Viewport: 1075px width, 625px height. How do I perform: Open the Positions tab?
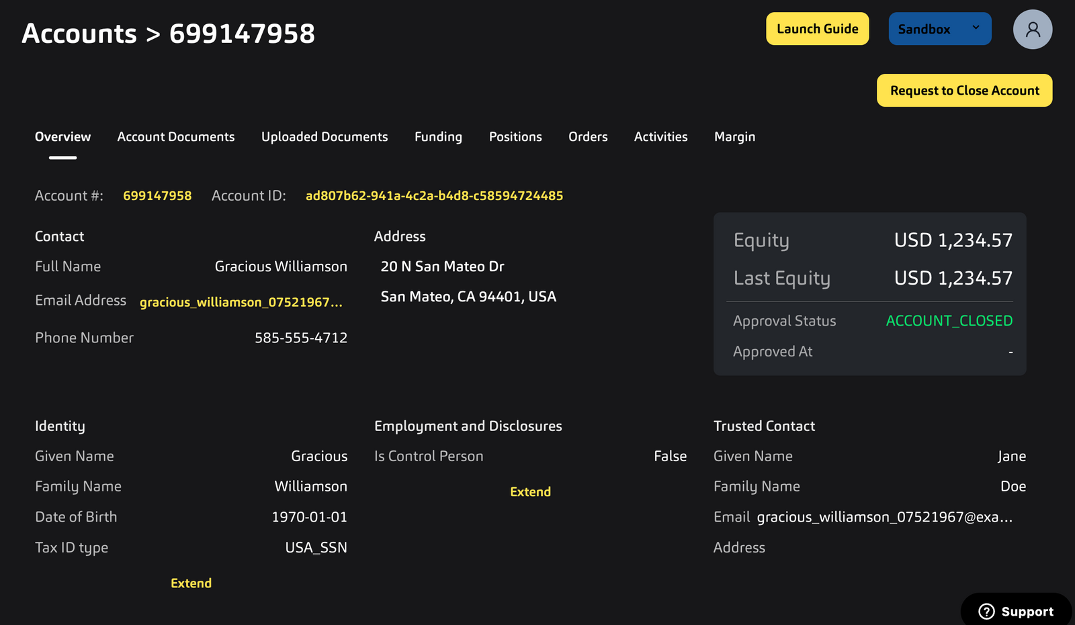[x=515, y=137]
